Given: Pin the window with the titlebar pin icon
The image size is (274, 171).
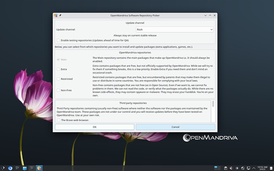Looking at the screenshot, I should (x=60, y=15).
